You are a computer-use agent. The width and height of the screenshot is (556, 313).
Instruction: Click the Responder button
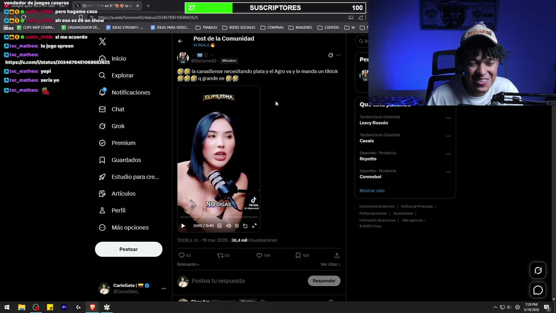click(324, 281)
